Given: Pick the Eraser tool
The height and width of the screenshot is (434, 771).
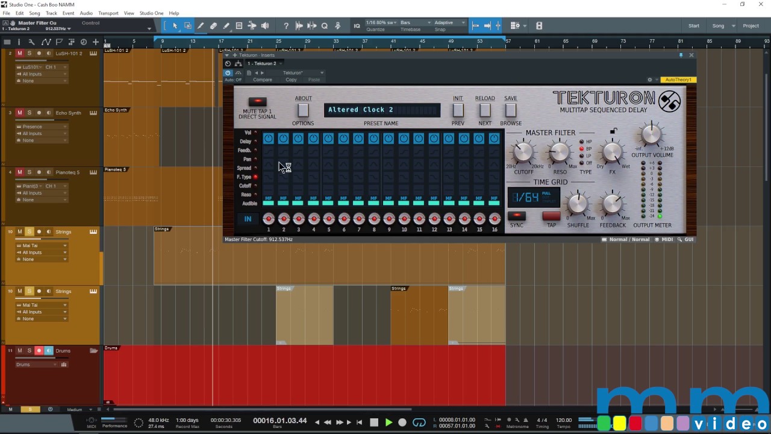Looking at the screenshot, I should (x=213, y=26).
